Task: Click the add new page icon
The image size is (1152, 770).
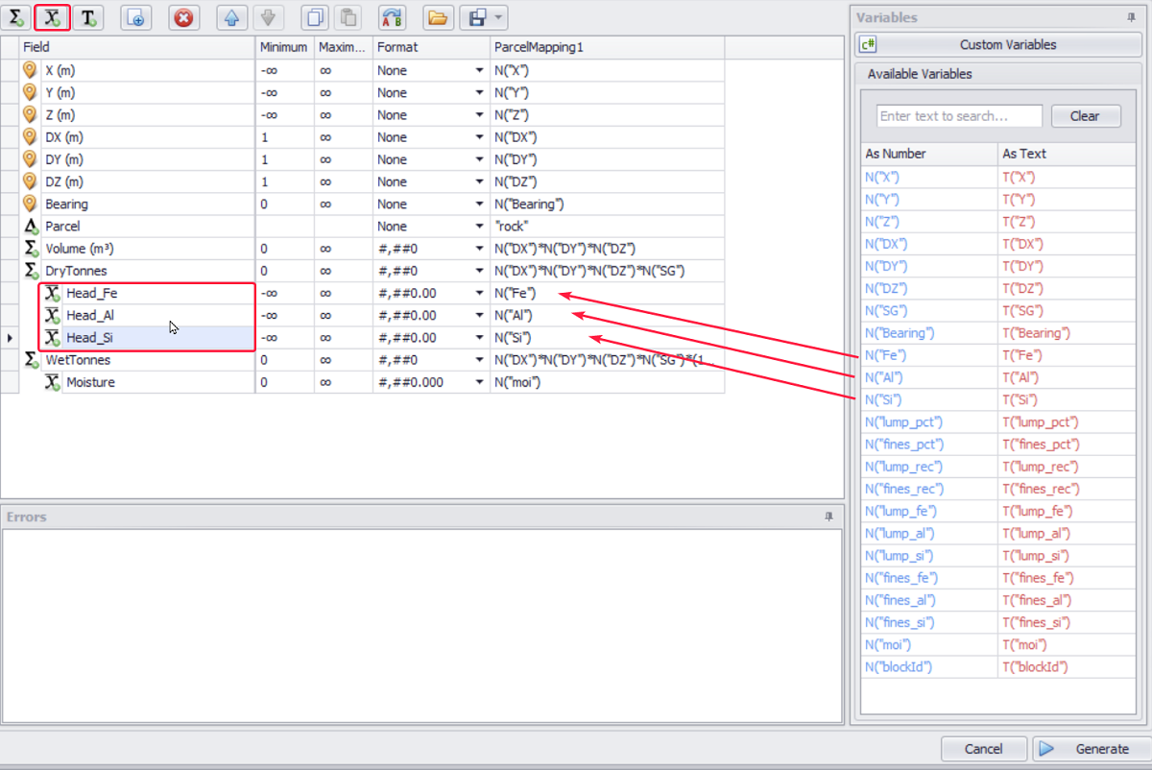Action: pos(135,17)
